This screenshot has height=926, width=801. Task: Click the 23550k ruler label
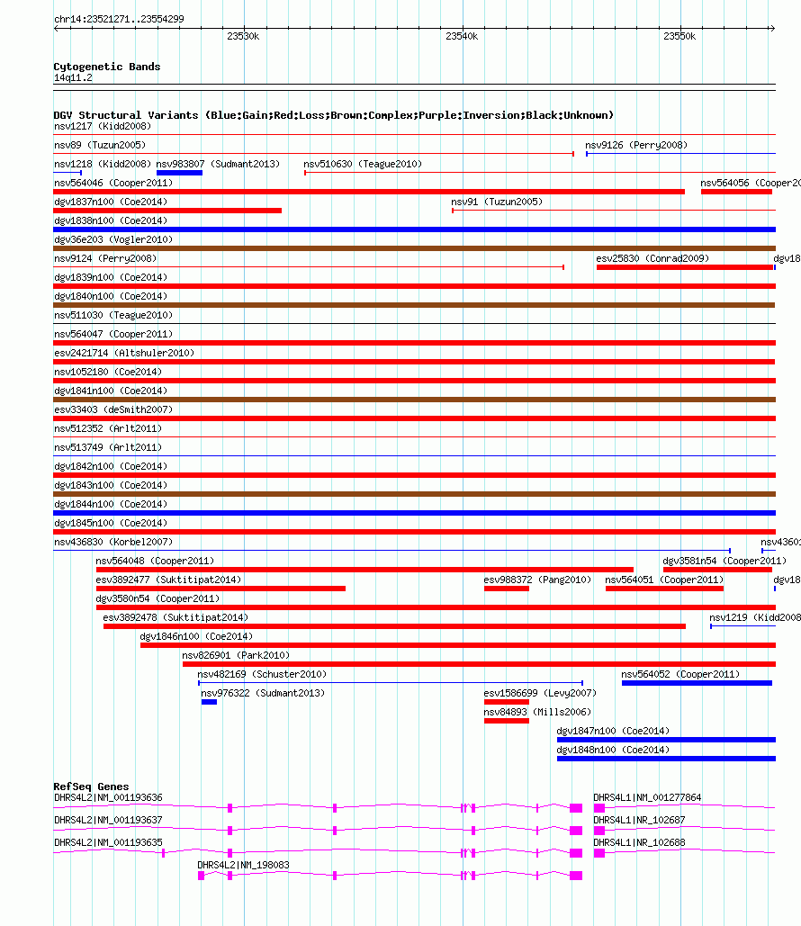pos(679,36)
